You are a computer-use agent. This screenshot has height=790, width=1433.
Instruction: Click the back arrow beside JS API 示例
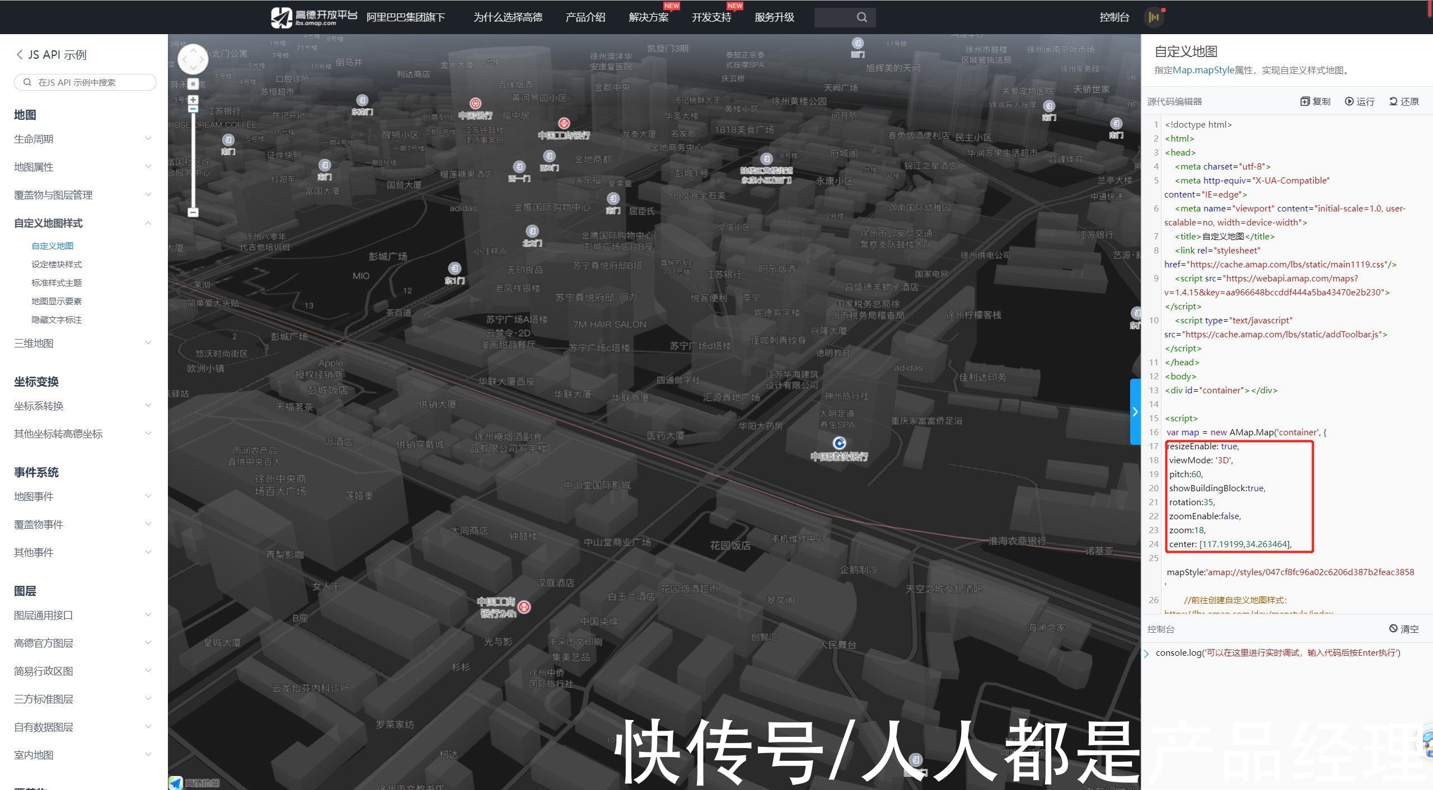tap(20, 54)
